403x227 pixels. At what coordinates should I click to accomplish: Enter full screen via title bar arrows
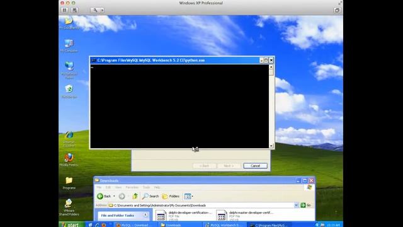point(340,3)
